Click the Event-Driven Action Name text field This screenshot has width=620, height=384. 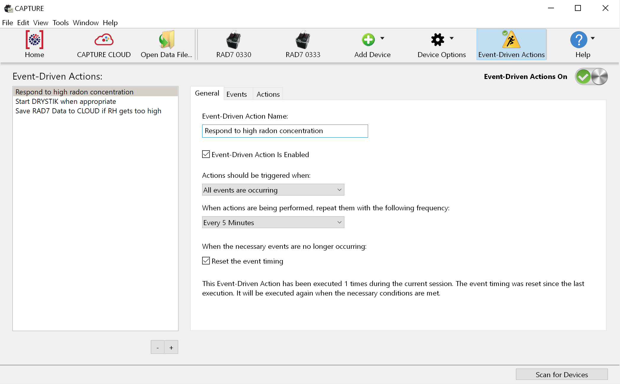(x=285, y=131)
